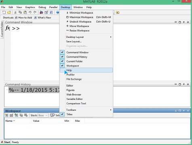Click the Import data icon in Workspace
Screen dimensions: 192x145
point(16,115)
